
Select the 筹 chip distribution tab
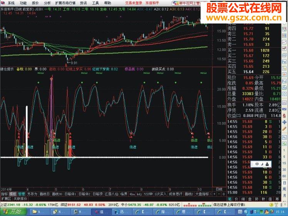[277, 199]
